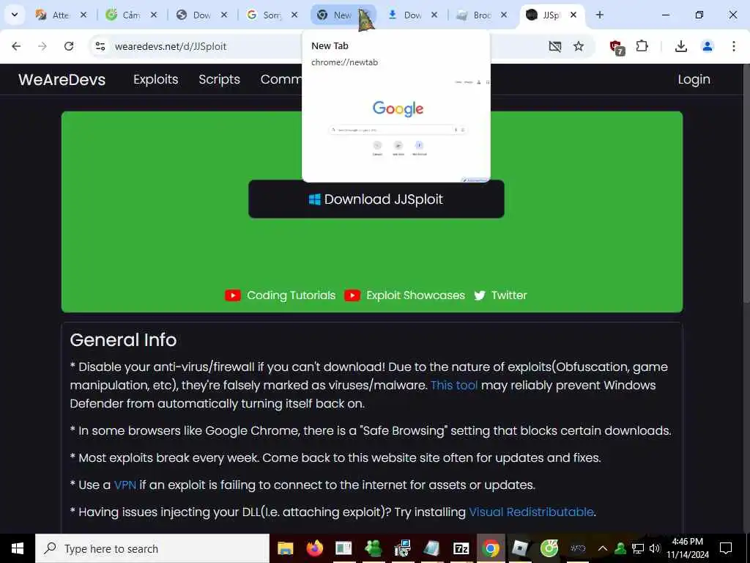Open the Visual Redistributable link
The image size is (750, 563).
point(531,512)
